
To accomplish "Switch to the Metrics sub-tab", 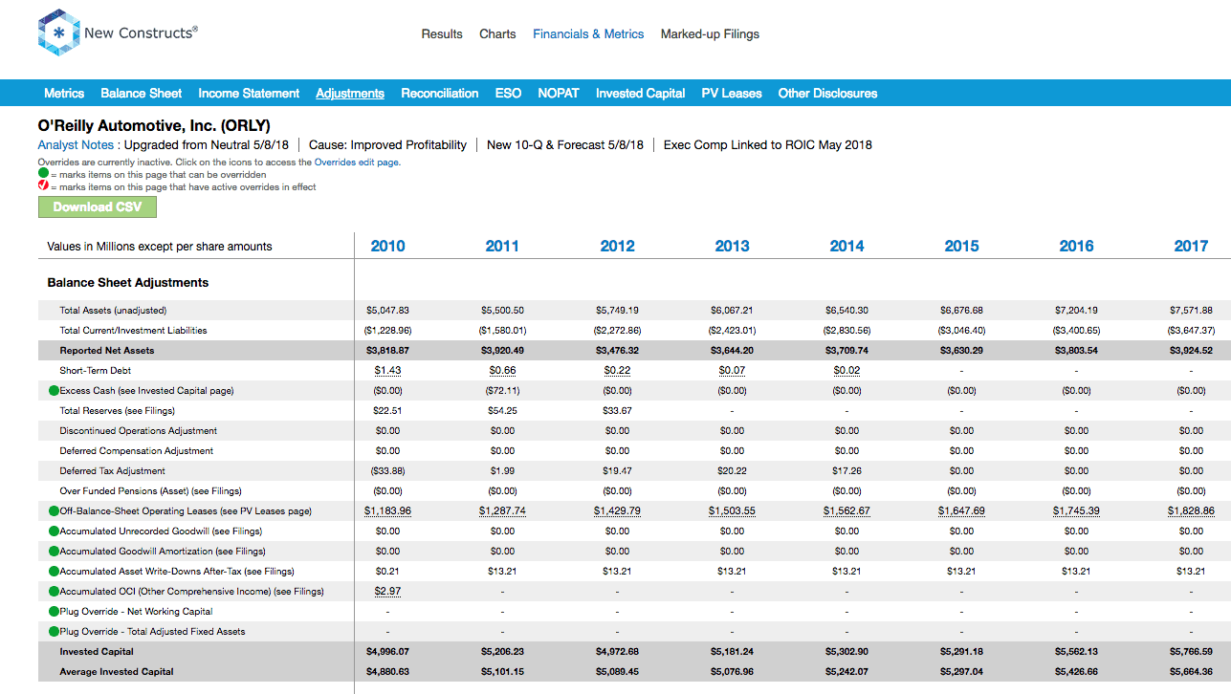I will click(64, 93).
